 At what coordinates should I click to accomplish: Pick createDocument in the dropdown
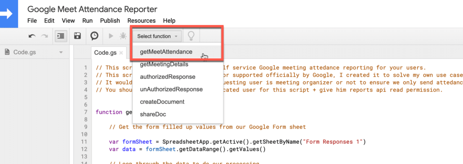178,102
